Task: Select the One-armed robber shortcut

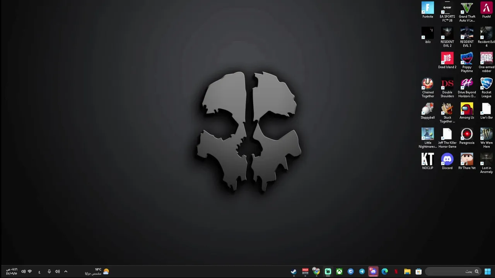Action: click(486, 63)
